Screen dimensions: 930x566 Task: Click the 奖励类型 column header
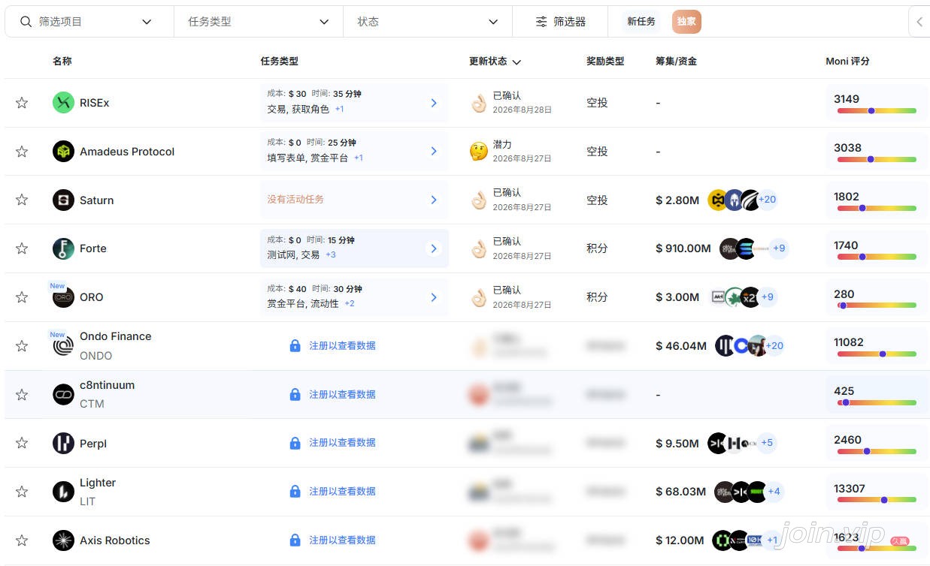pyautogui.click(x=605, y=61)
